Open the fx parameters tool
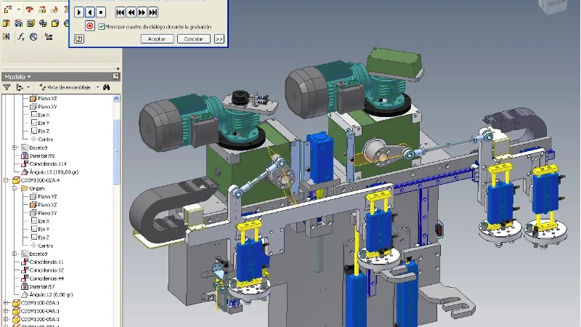This screenshot has width=581, height=327. pyautogui.click(x=21, y=37)
